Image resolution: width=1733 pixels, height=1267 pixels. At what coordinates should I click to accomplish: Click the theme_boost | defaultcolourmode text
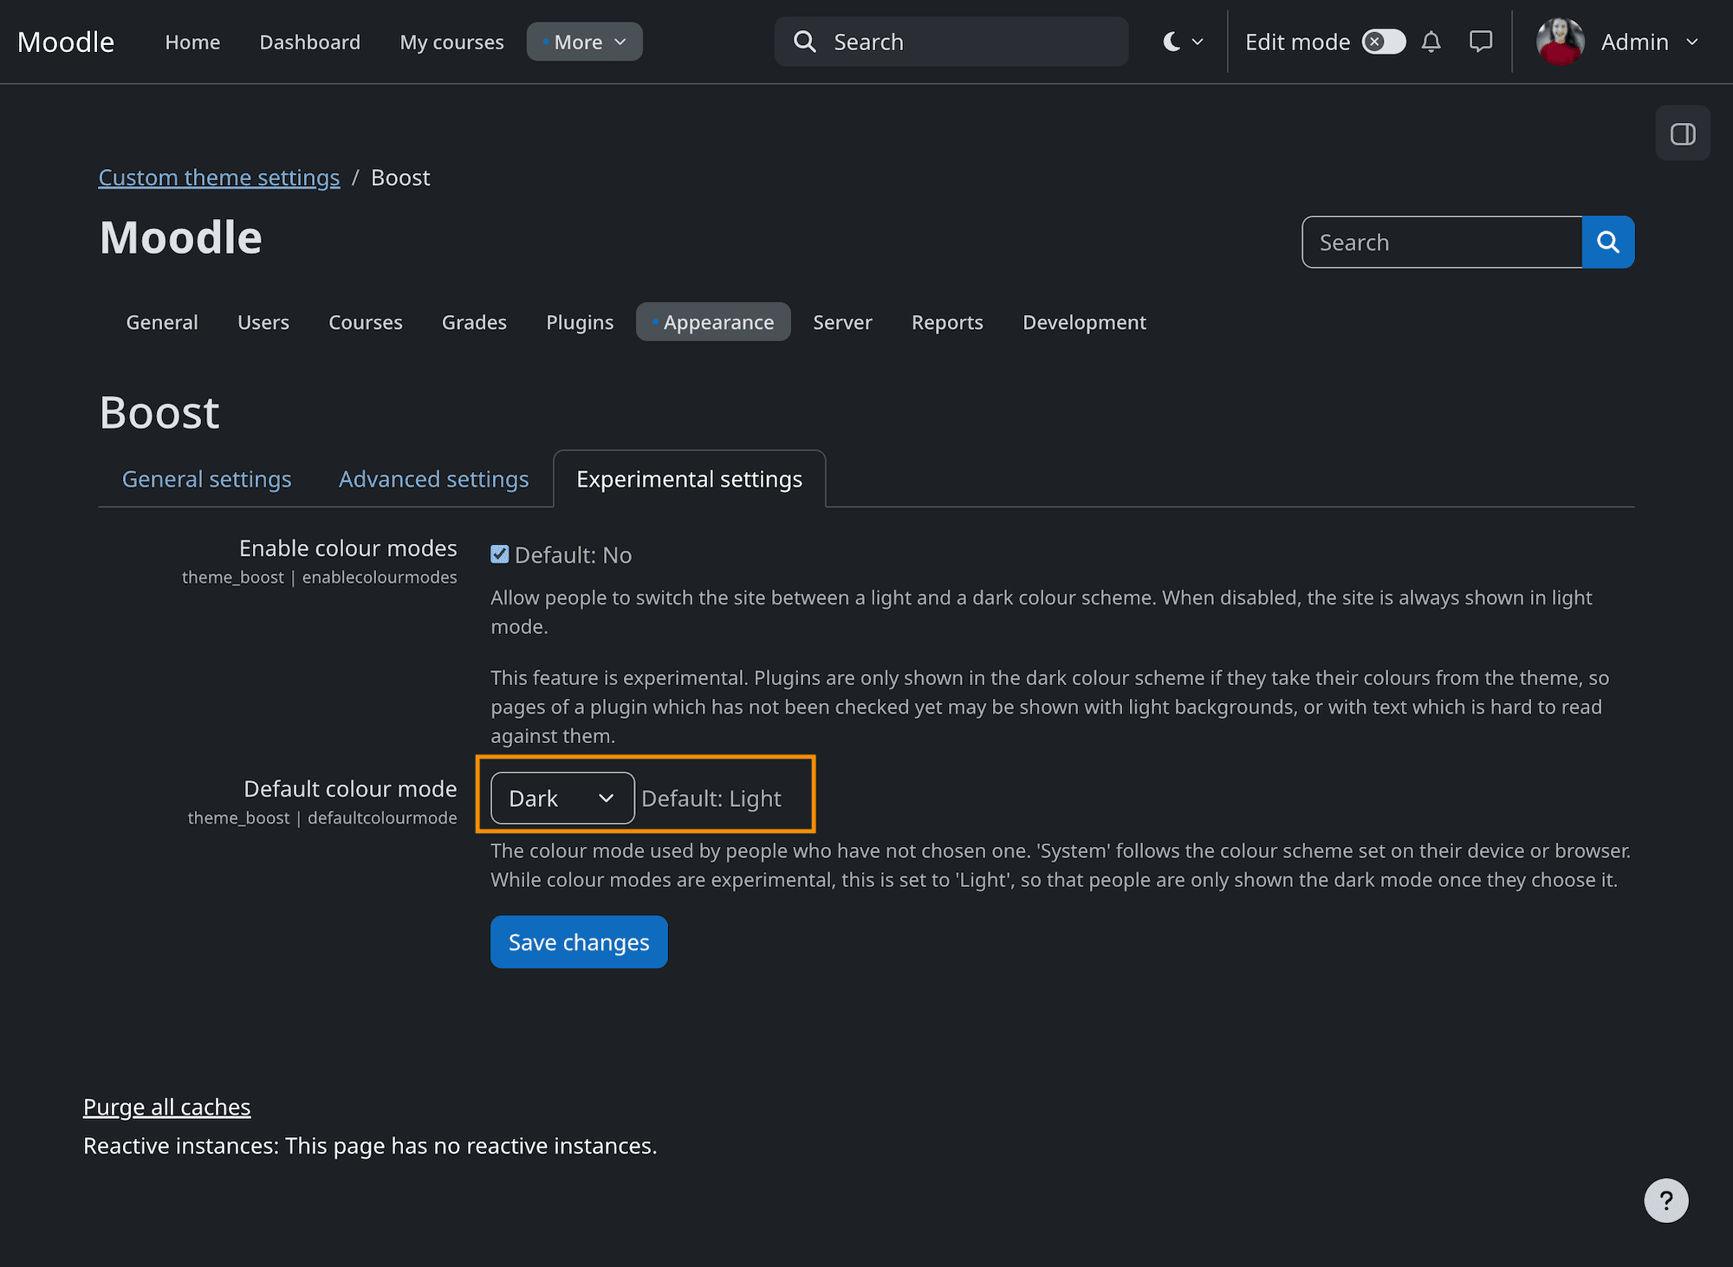tap(322, 818)
